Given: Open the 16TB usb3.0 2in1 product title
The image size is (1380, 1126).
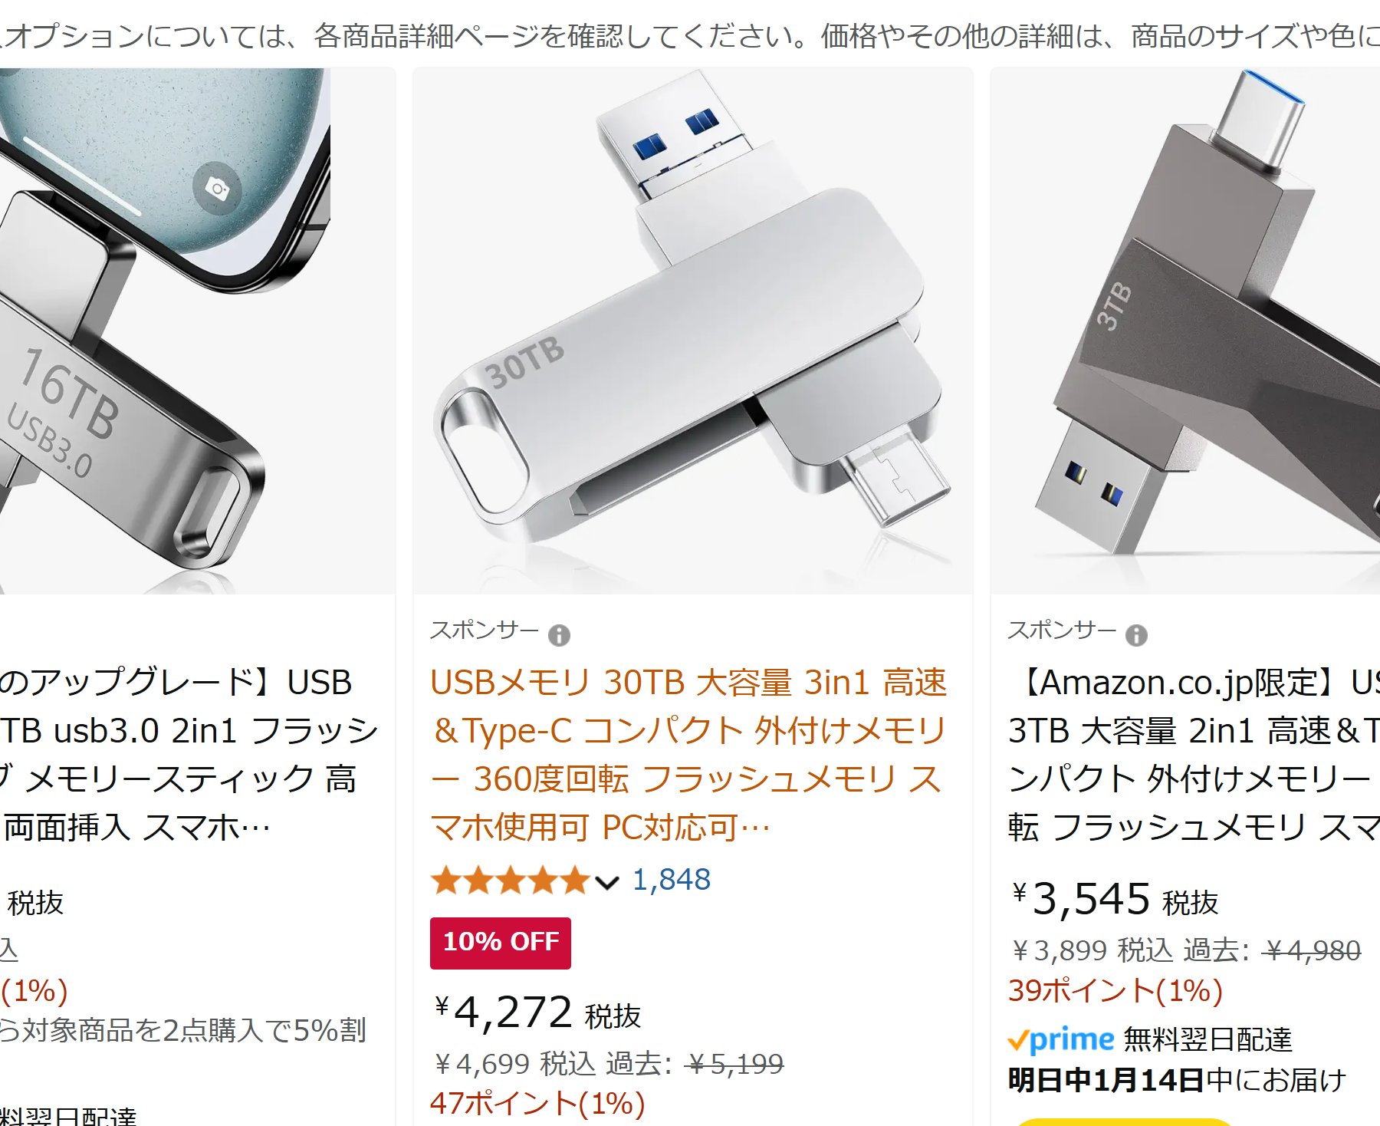Looking at the screenshot, I should point(188,755).
